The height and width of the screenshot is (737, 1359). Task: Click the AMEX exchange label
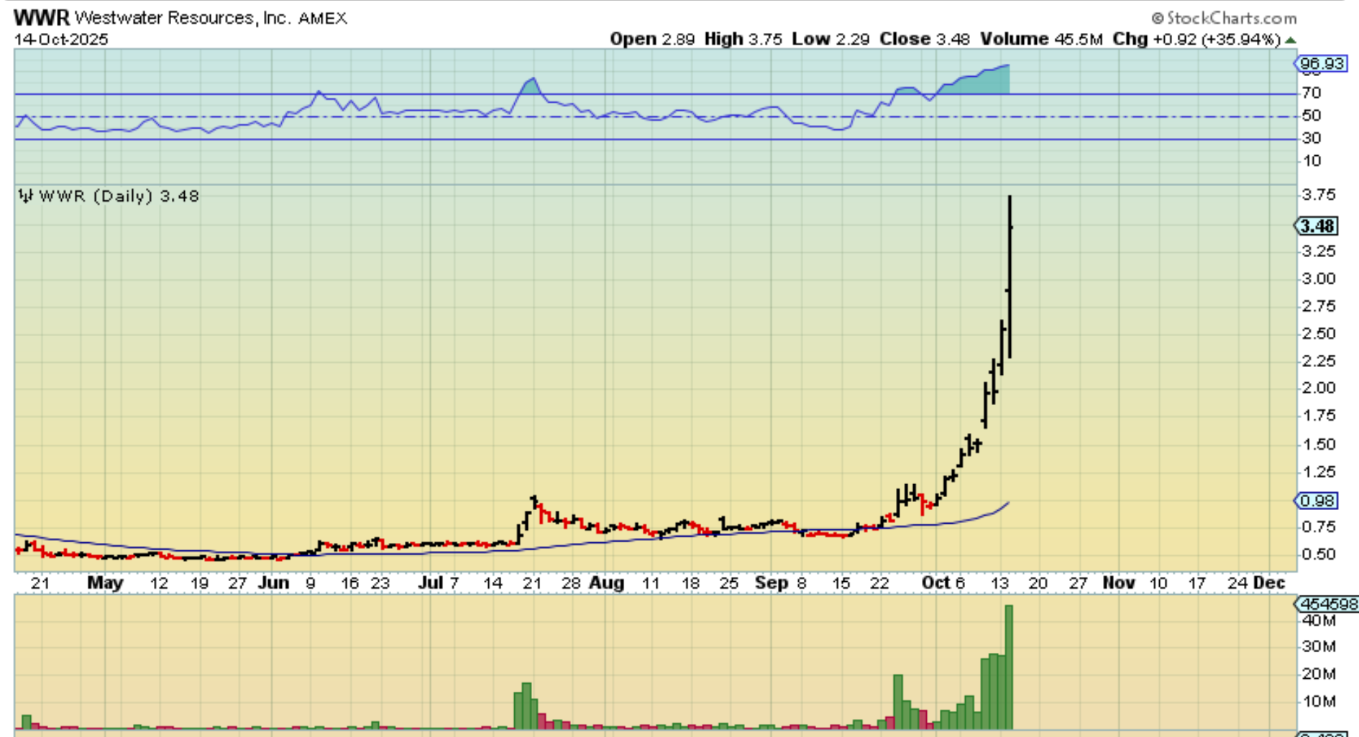[323, 18]
